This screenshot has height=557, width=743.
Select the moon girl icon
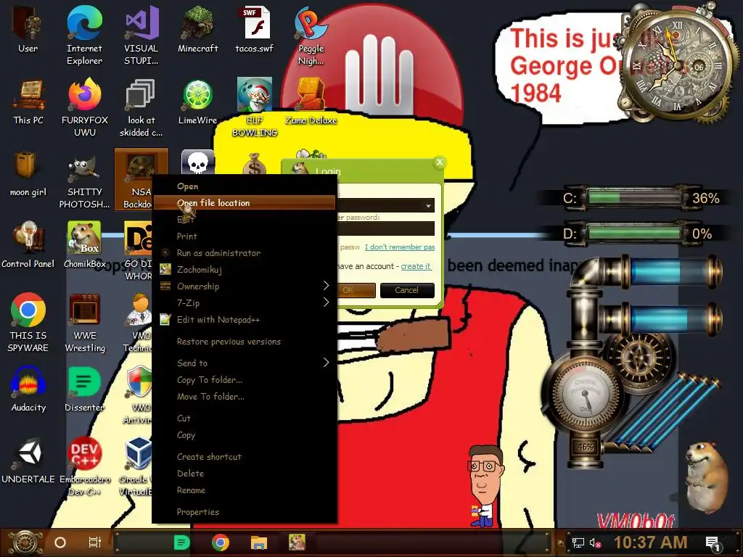coord(28,173)
